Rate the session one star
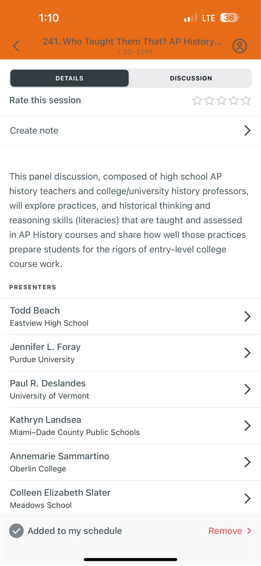 pyautogui.click(x=197, y=100)
